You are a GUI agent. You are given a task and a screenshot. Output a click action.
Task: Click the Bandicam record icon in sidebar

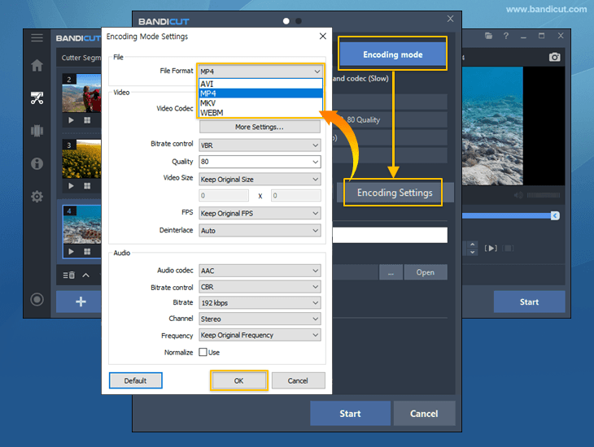pyautogui.click(x=37, y=300)
